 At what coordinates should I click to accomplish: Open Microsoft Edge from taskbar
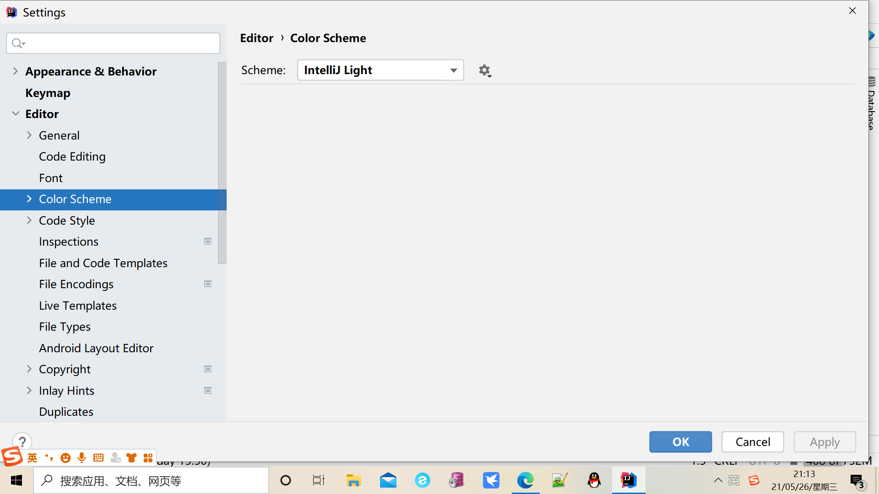coord(525,480)
